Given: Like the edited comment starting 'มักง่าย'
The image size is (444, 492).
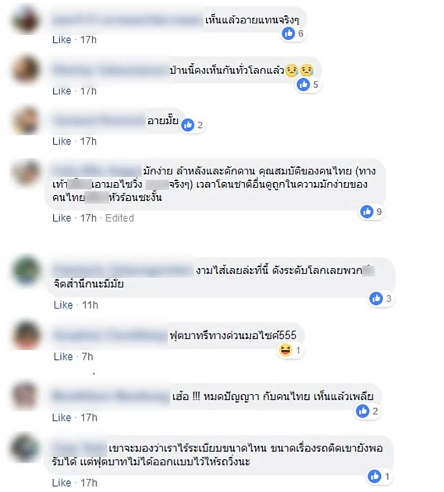Looking at the screenshot, I should (x=62, y=218).
